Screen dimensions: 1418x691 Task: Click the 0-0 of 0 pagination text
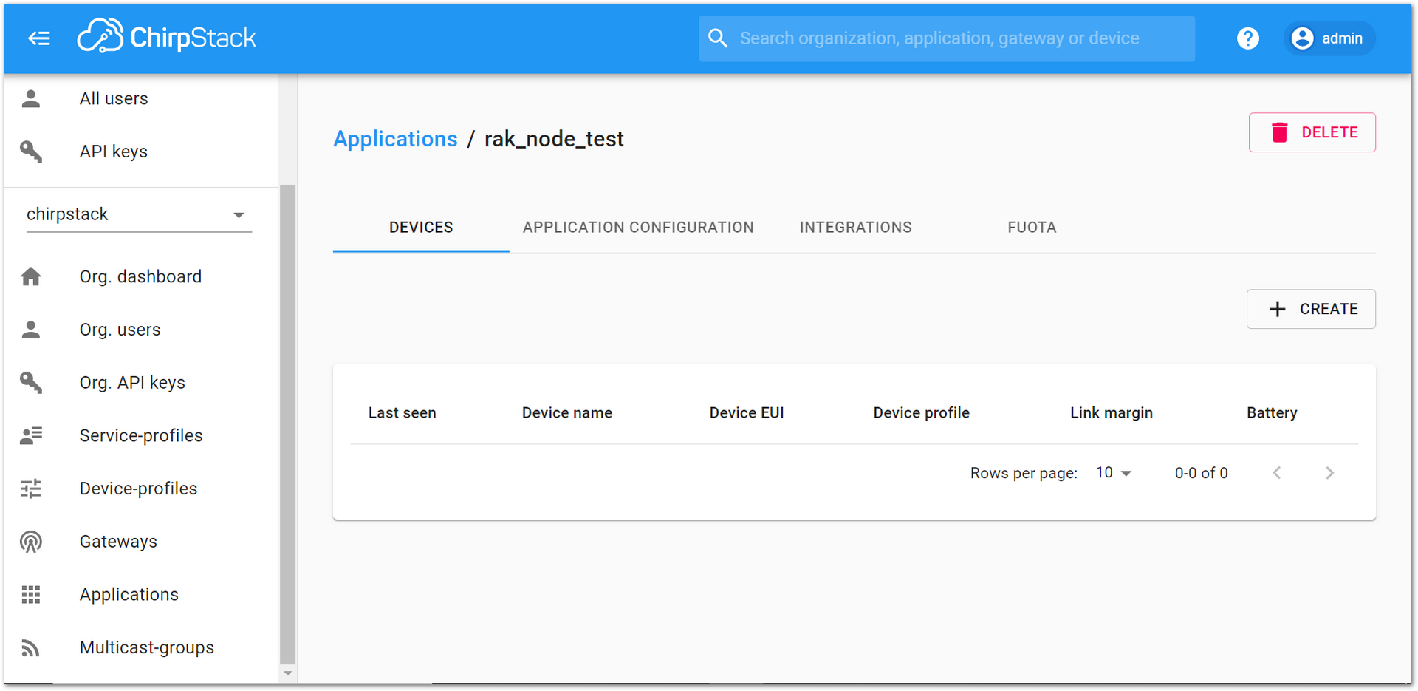pyautogui.click(x=1201, y=473)
